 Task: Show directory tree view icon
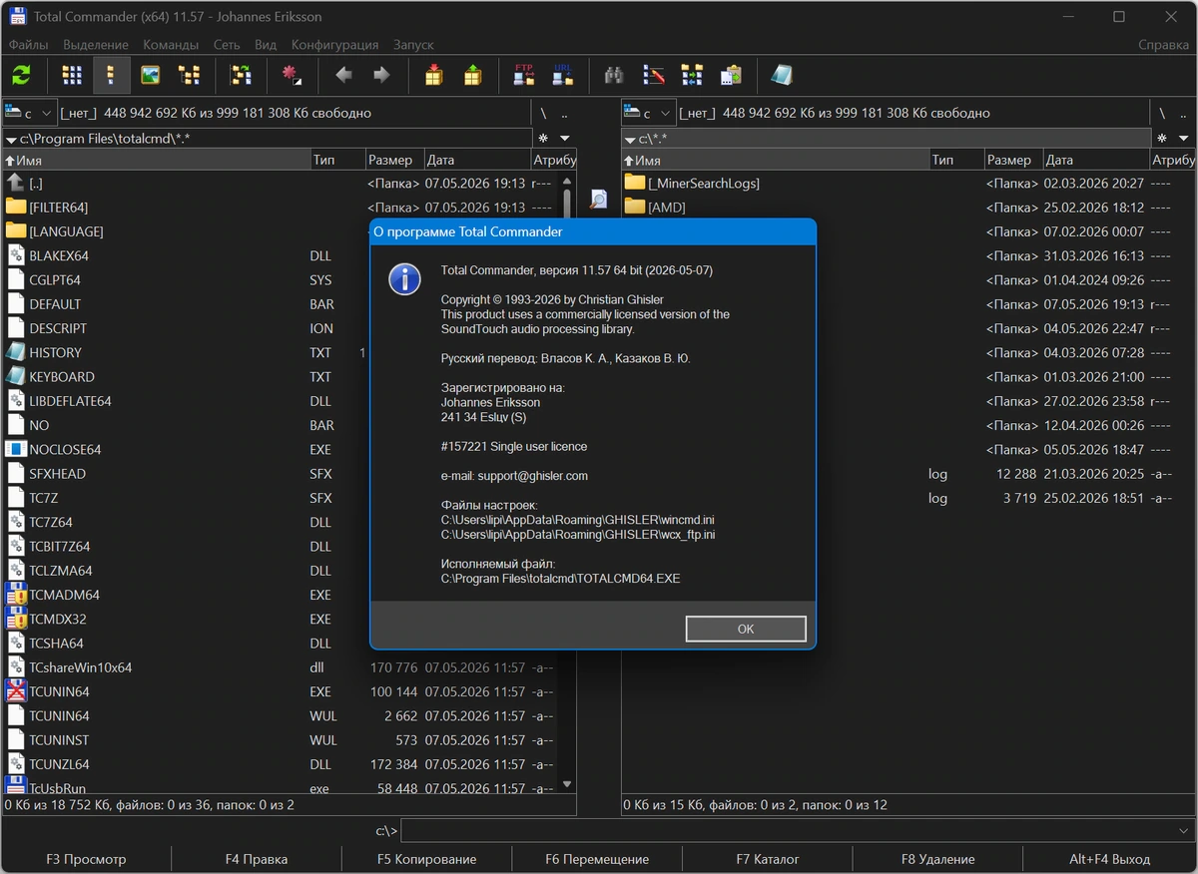pyautogui.click(x=189, y=75)
